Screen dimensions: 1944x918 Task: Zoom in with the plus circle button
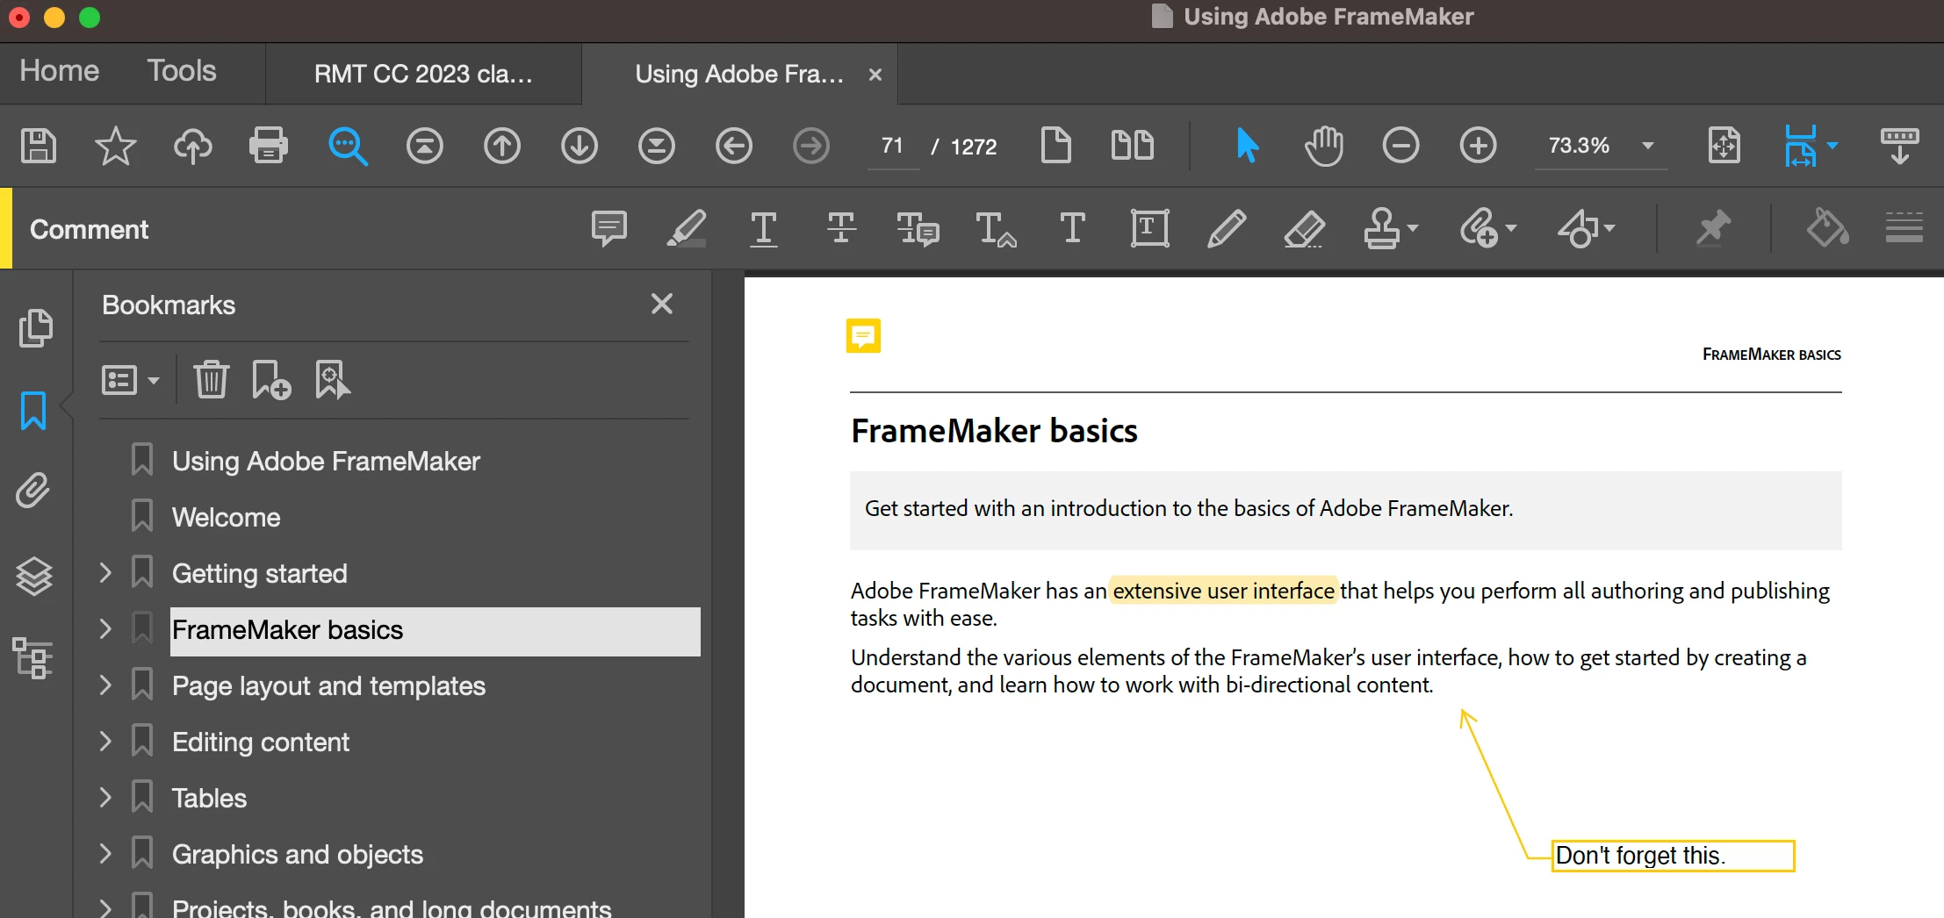pyautogui.click(x=1479, y=146)
